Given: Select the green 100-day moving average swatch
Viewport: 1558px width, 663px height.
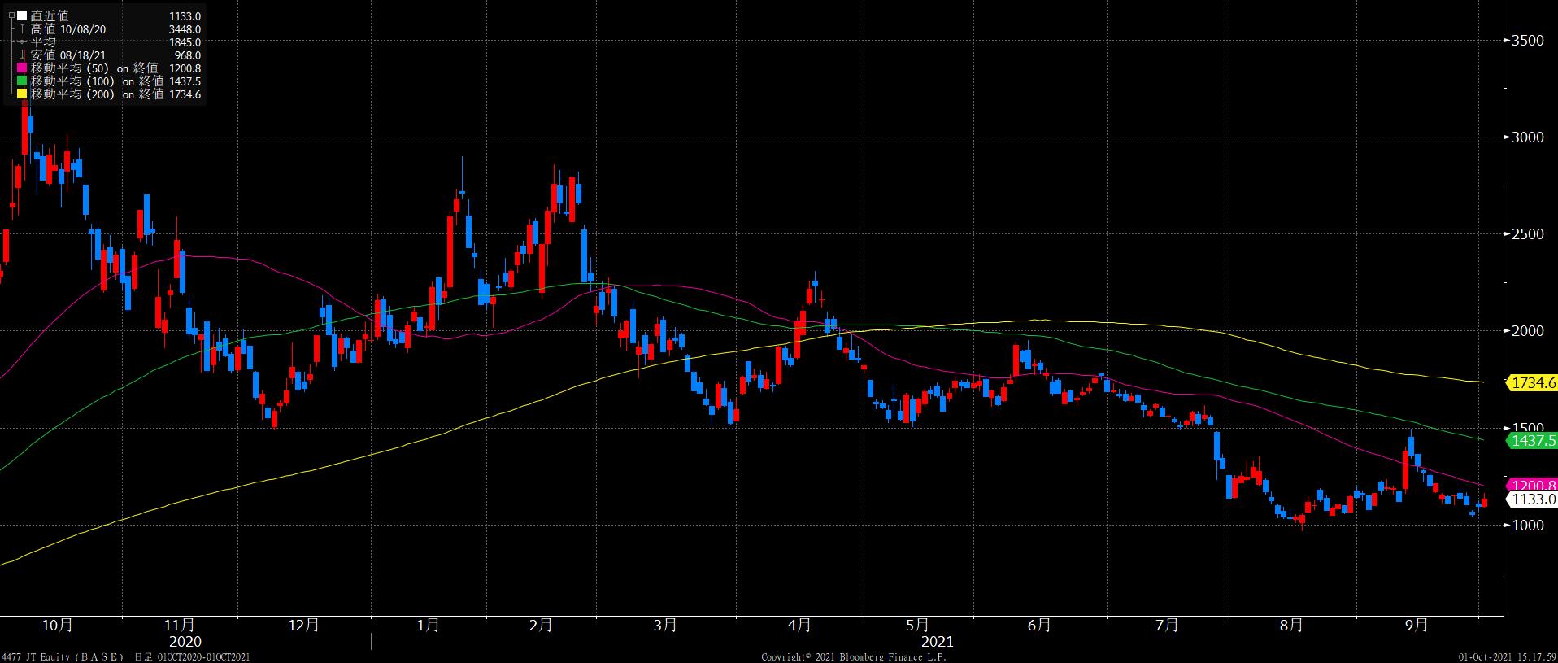Looking at the screenshot, I should pos(22,81).
